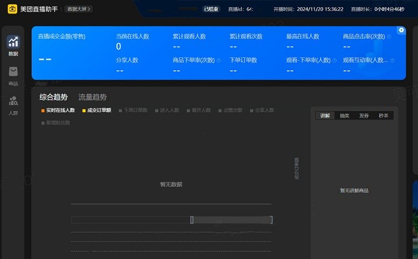Click the info icon beside 商品下单率(次数)
The width and height of the screenshot is (418, 259).
[x=219, y=60]
